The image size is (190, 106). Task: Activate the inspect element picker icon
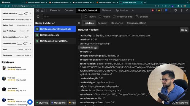pyautogui.click(x=37, y=11)
